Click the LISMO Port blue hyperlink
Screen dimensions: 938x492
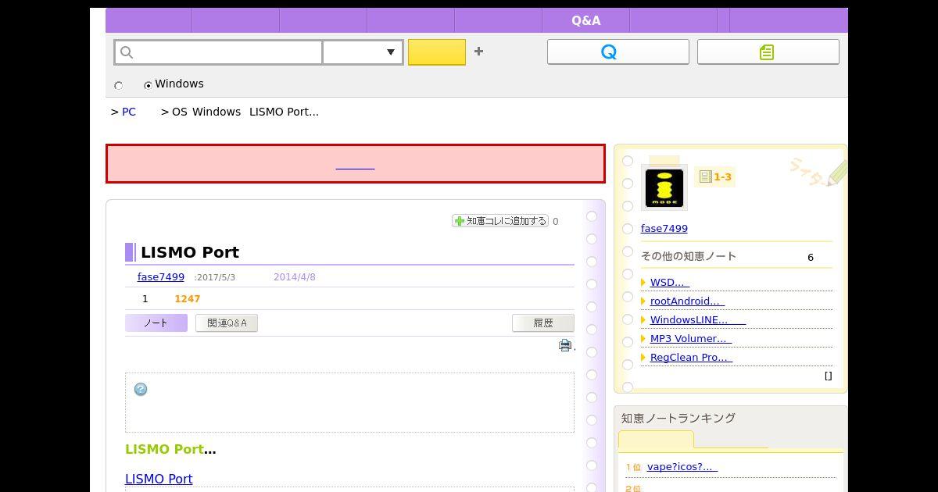click(159, 479)
